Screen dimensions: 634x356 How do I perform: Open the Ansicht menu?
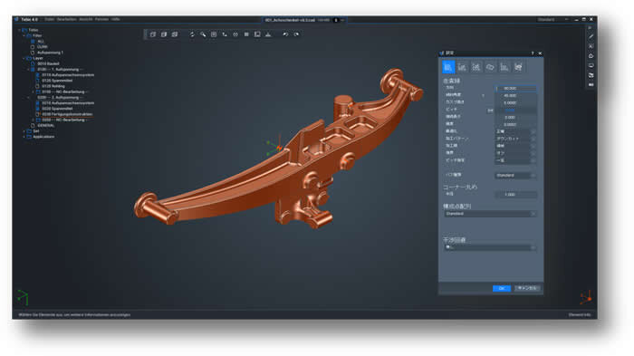(x=86, y=19)
